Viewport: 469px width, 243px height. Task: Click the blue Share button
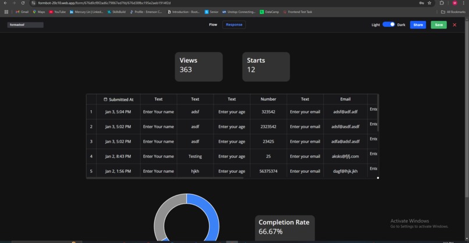pyautogui.click(x=418, y=25)
